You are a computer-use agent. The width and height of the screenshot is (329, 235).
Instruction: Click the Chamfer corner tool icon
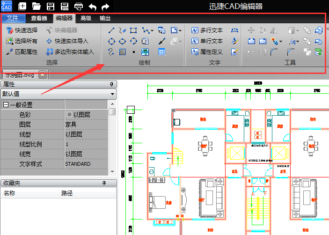pyautogui.click(x=291, y=52)
